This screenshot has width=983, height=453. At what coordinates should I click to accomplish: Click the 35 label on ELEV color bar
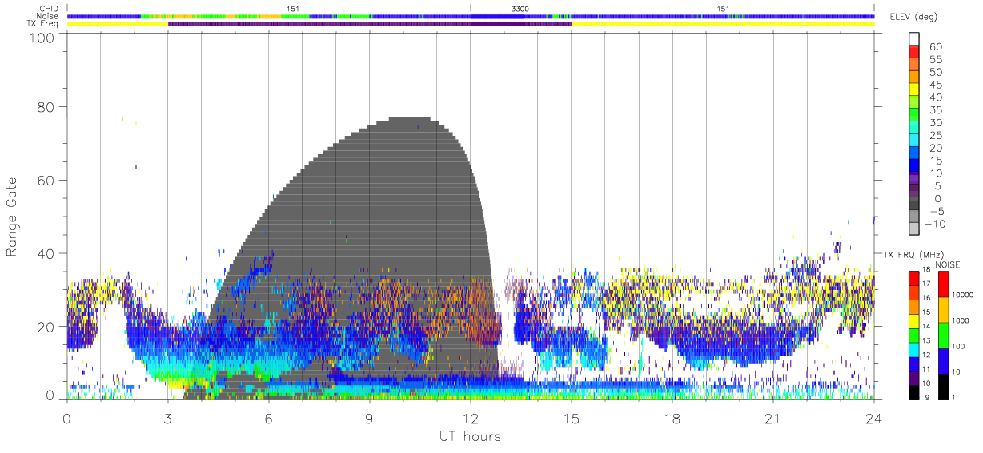(937, 110)
